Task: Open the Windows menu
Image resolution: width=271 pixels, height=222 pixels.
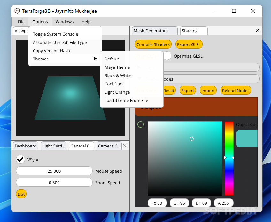Action: tap(65, 22)
